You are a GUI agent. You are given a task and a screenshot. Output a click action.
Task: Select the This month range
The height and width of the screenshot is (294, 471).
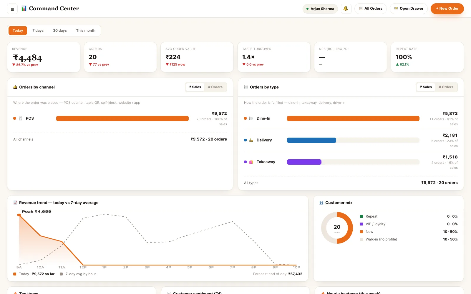pos(86,31)
